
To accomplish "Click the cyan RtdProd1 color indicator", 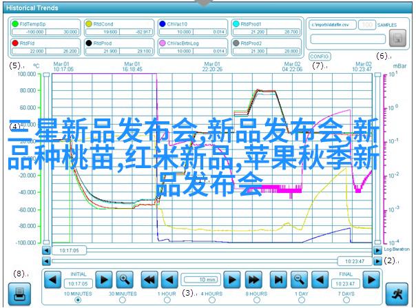I will click(x=236, y=23).
